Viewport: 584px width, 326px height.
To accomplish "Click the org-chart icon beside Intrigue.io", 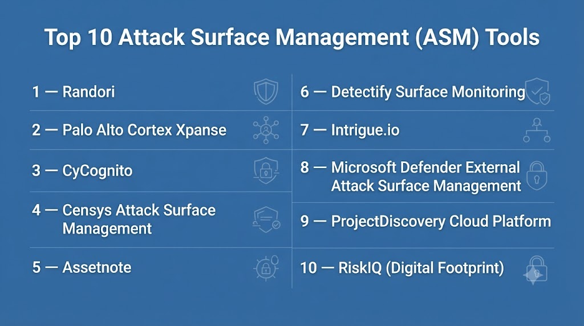I will tap(537, 130).
